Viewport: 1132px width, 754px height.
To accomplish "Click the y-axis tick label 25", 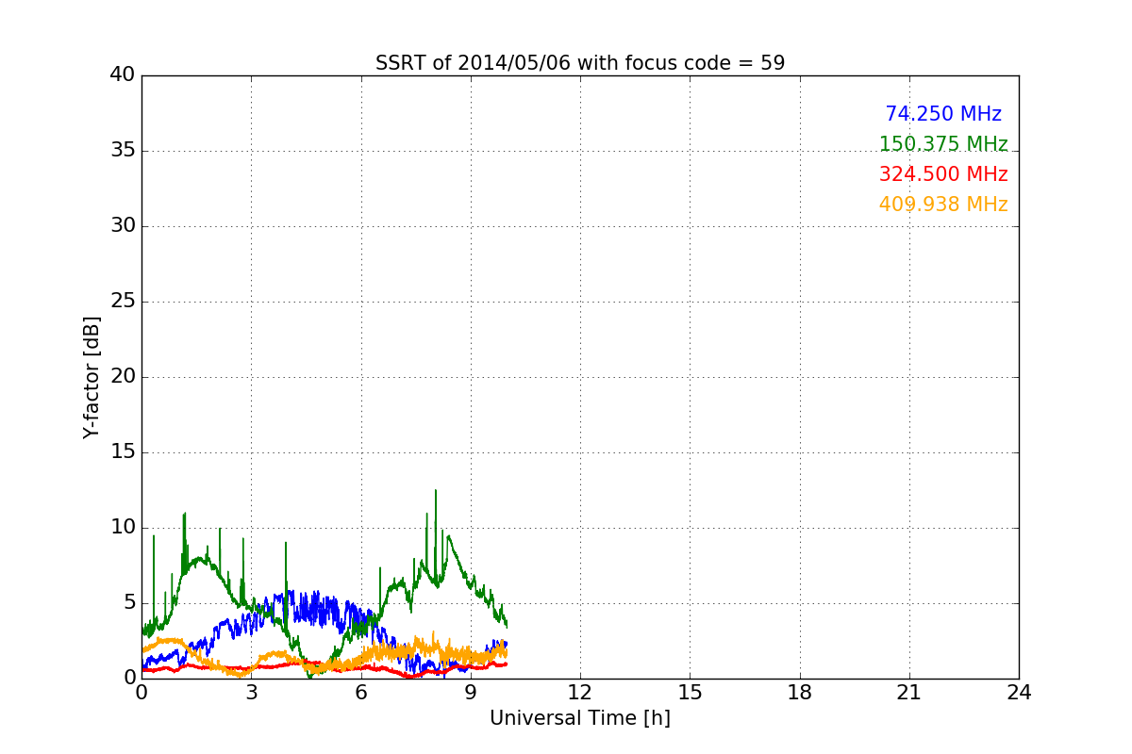I will tap(123, 302).
